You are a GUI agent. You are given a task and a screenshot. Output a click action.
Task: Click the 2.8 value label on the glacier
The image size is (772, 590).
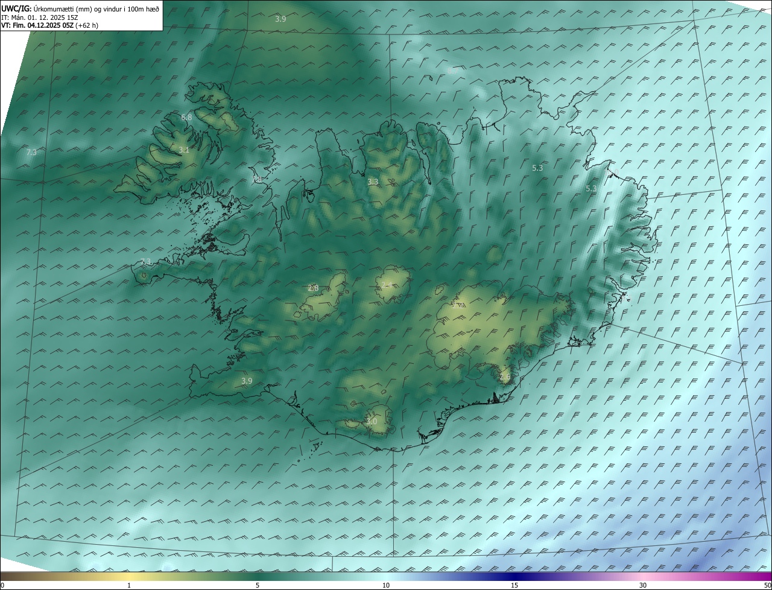313,288
